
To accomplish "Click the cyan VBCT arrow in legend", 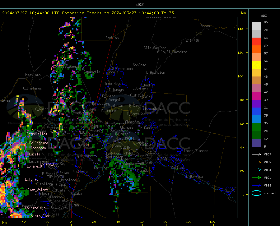I will (256, 170).
